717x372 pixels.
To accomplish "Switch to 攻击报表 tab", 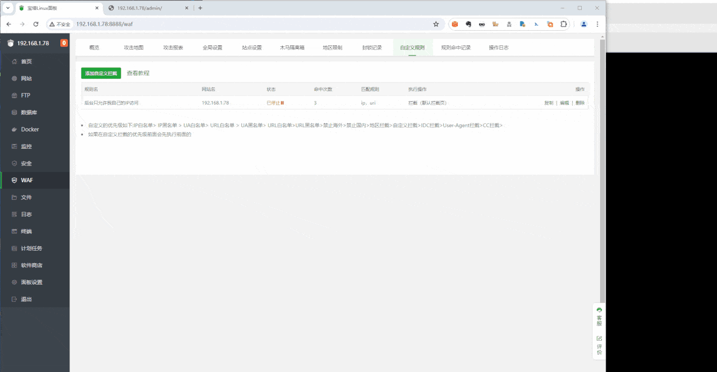I will 173,47.
